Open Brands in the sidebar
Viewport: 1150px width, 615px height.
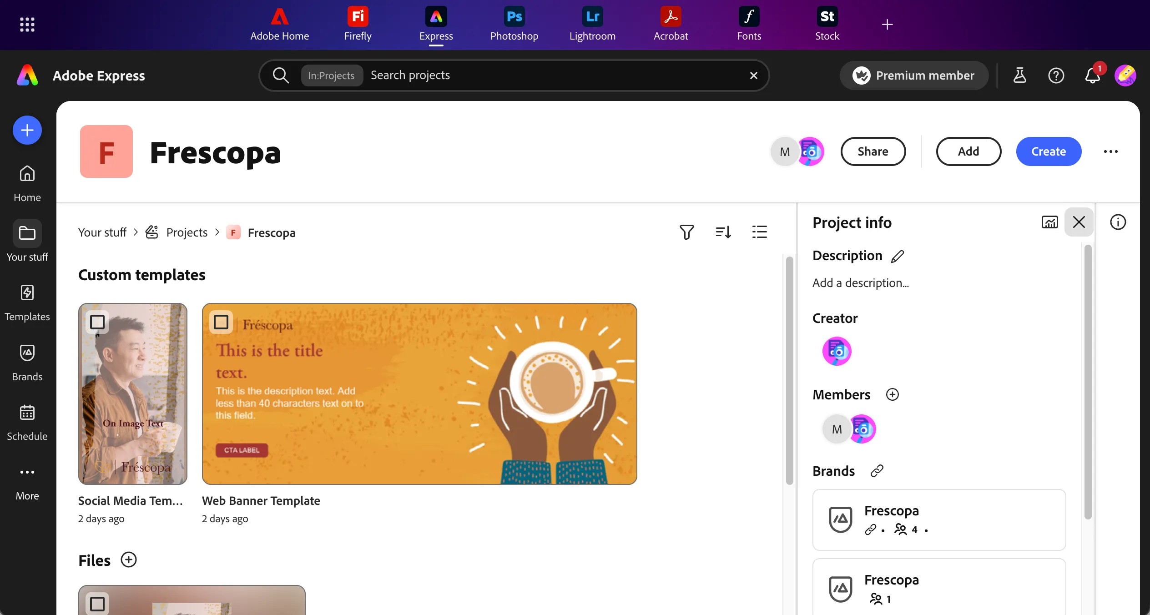(x=27, y=363)
